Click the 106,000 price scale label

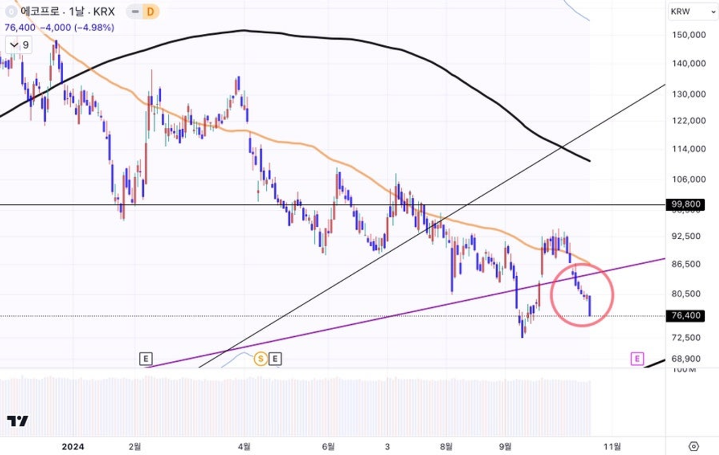689,179
